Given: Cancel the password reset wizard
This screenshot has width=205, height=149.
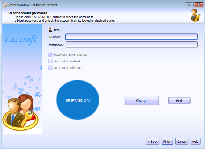Looking at the screenshot, I should point(182,141).
